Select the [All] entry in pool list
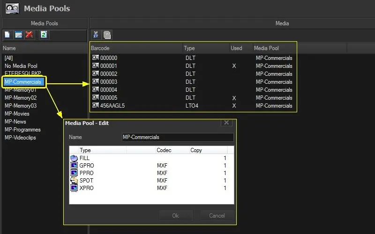Viewport: 375px width, 234px height. [8, 58]
